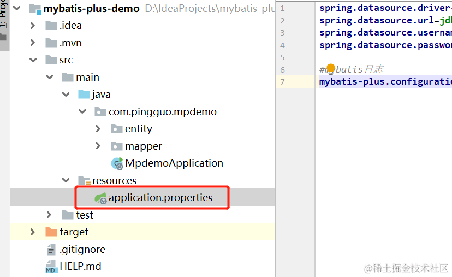This screenshot has height=277, width=452.
Task: Select the entity package name
Action: 139,129
